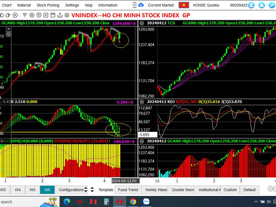This screenshot has width=276, height=207.
Task: Select the save layout disk icon
Action: tap(53, 16)
